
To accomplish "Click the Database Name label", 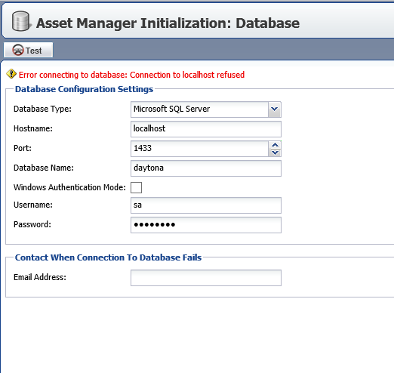I will tap(44, 168).
